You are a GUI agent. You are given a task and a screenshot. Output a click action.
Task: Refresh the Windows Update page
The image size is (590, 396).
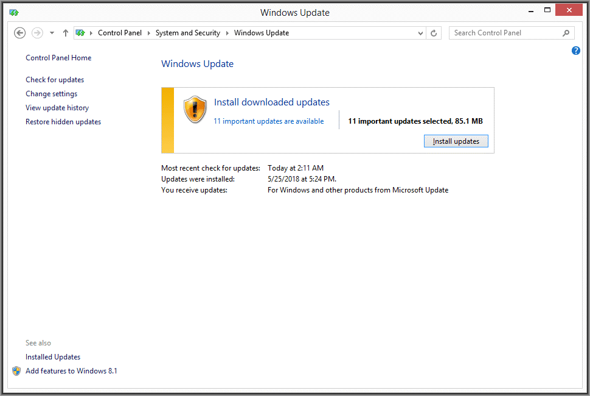pos(434,33)
